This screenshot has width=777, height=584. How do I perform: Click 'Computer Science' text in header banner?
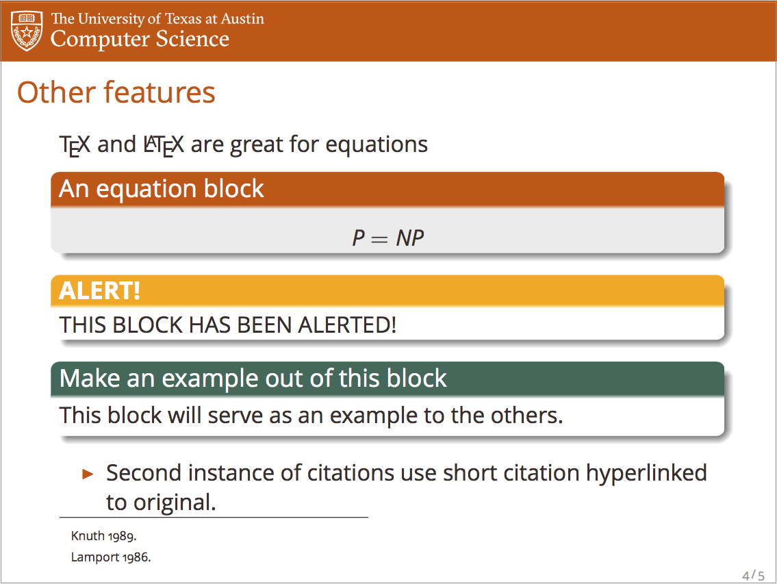140,39
